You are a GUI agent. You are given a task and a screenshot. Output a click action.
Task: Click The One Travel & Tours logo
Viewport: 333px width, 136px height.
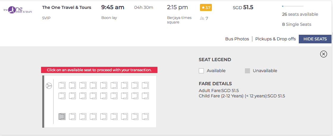(18, 10)
